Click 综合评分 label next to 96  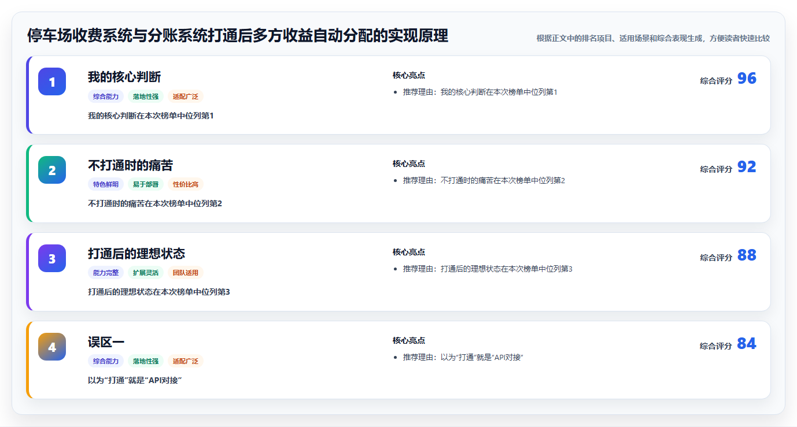(x=716, y=81)
